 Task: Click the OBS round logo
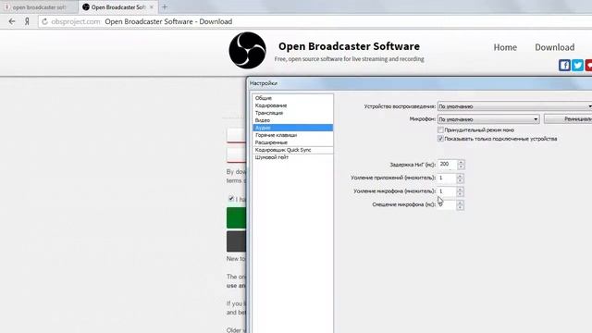pyautogui.click(x=247, y=50)
